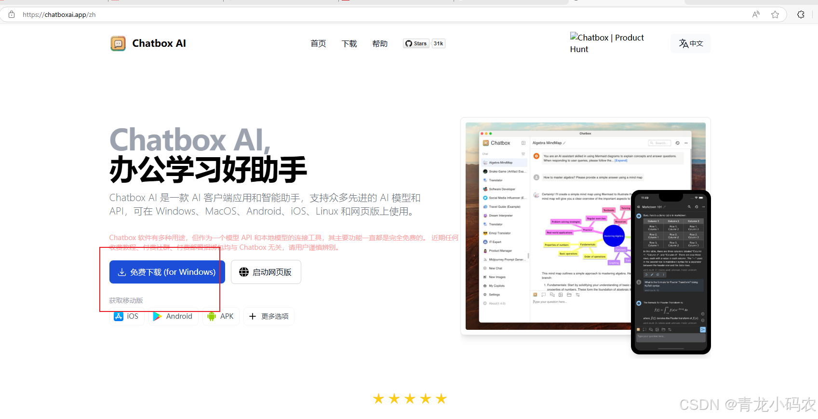Viewport: 818px width, 419px height.
Task: Click the 获取移动版 label
Action: (x=126, y=300)
